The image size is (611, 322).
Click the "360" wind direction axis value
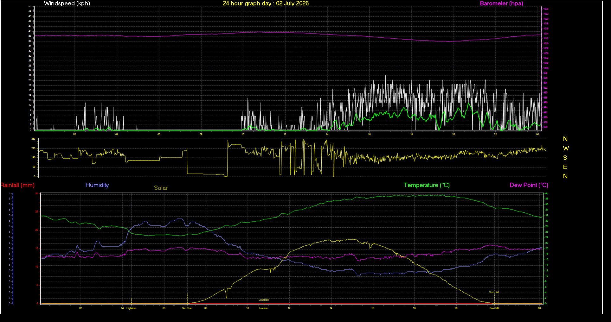(33, 139)
